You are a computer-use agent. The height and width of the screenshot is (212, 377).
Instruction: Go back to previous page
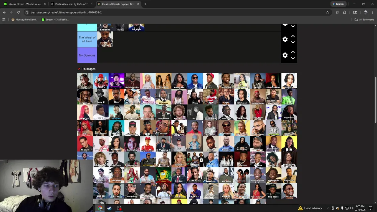pyautogui.click(x=4, y=12)
